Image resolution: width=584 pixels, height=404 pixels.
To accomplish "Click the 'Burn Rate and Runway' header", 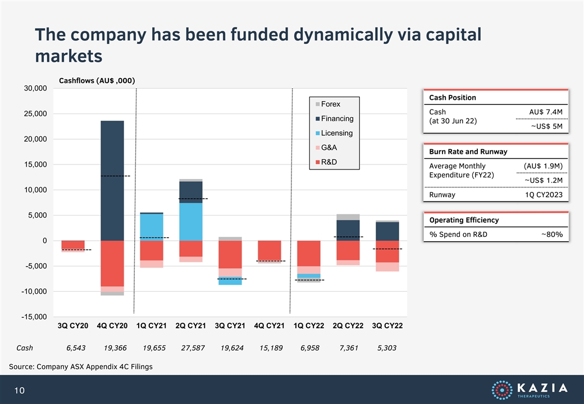I will point(468,151).
